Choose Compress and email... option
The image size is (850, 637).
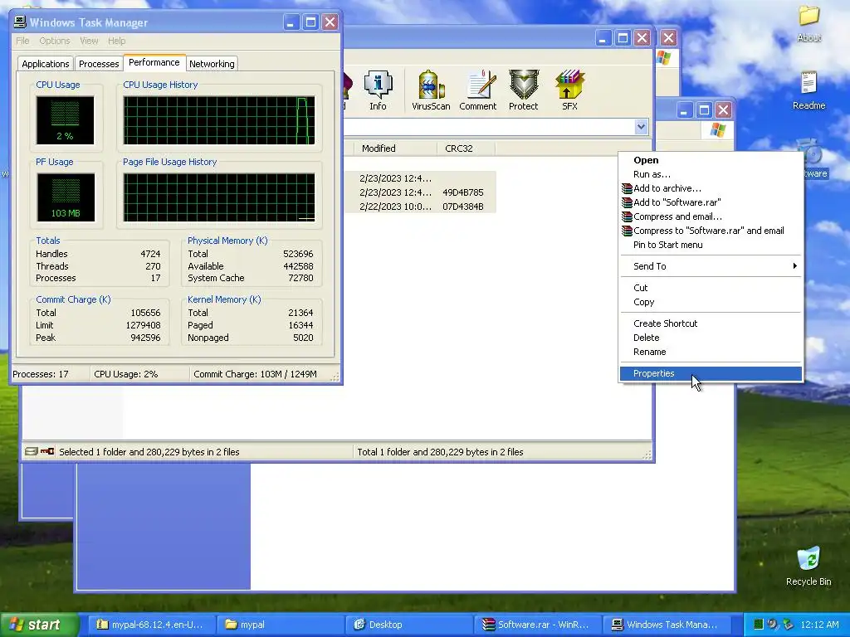tap(711, 216)
